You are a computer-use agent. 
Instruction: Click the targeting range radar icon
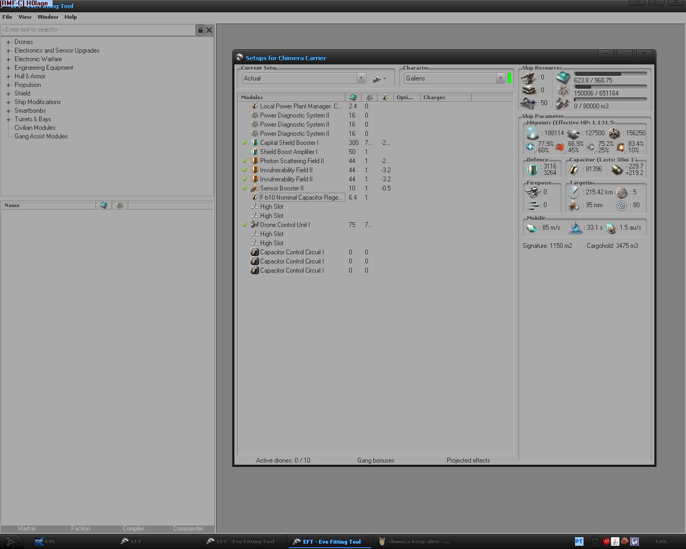coord(574,192)
